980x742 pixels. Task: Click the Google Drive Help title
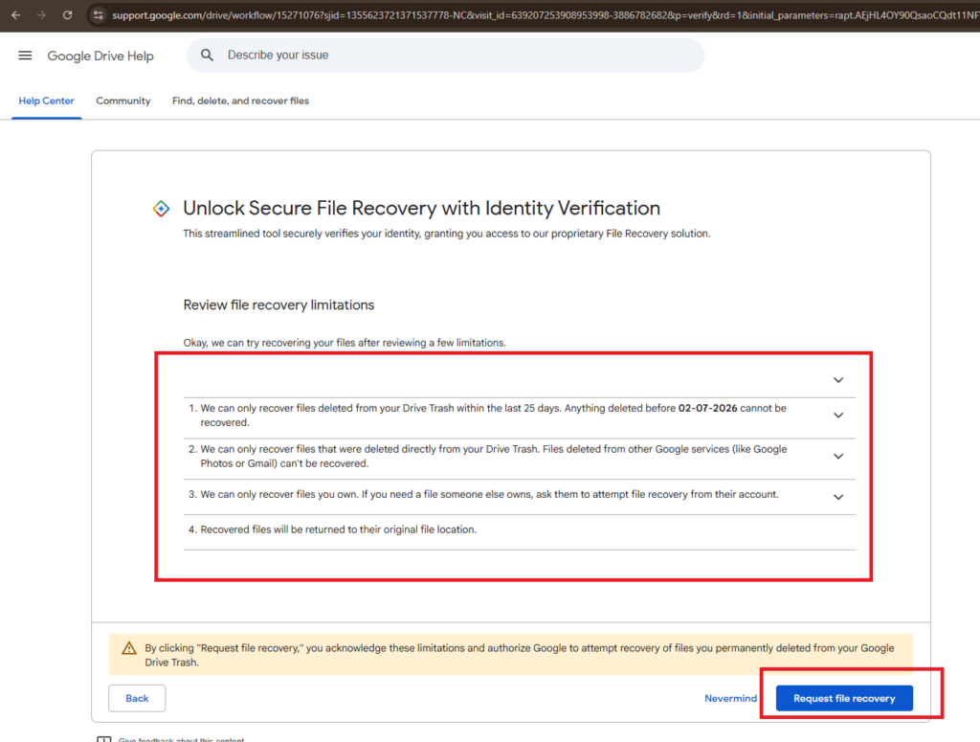(x=100, y=56)
